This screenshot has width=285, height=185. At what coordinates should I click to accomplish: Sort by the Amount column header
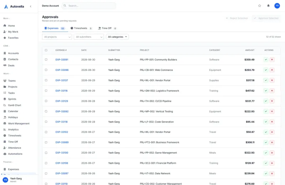[250, 50]
